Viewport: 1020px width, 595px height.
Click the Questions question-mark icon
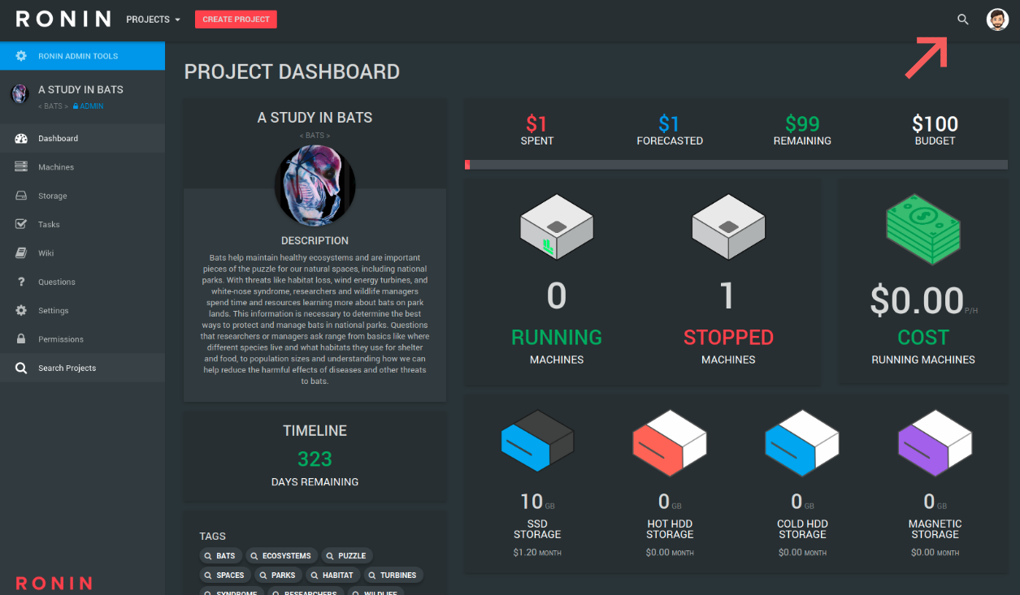(21, 282)
